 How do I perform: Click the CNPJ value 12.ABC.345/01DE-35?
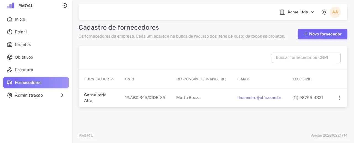pos(145,98)
